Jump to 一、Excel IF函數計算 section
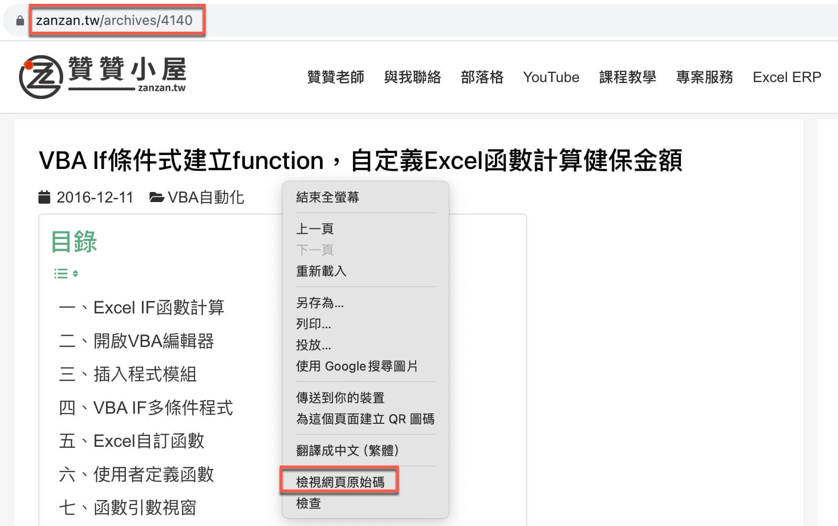Screen dimensions: 838x526 click(141, 308)
